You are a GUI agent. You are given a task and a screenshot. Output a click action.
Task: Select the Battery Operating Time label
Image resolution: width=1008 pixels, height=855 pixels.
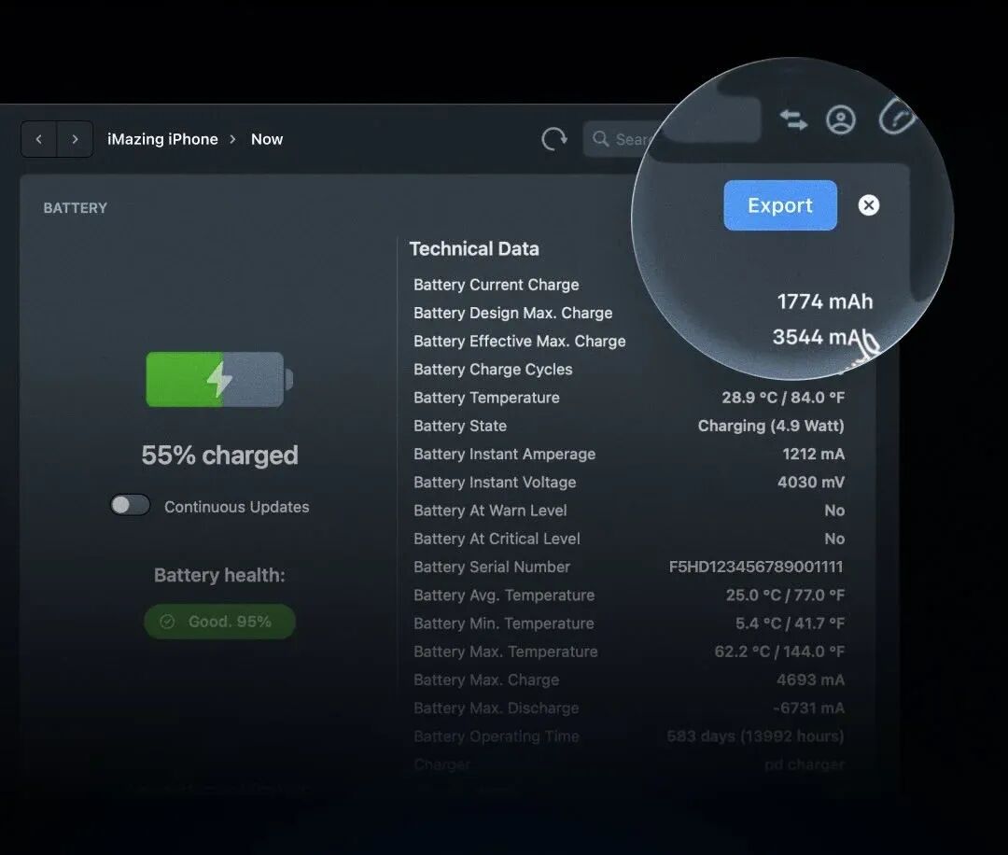pyautogui.click(x=497, y=736)
